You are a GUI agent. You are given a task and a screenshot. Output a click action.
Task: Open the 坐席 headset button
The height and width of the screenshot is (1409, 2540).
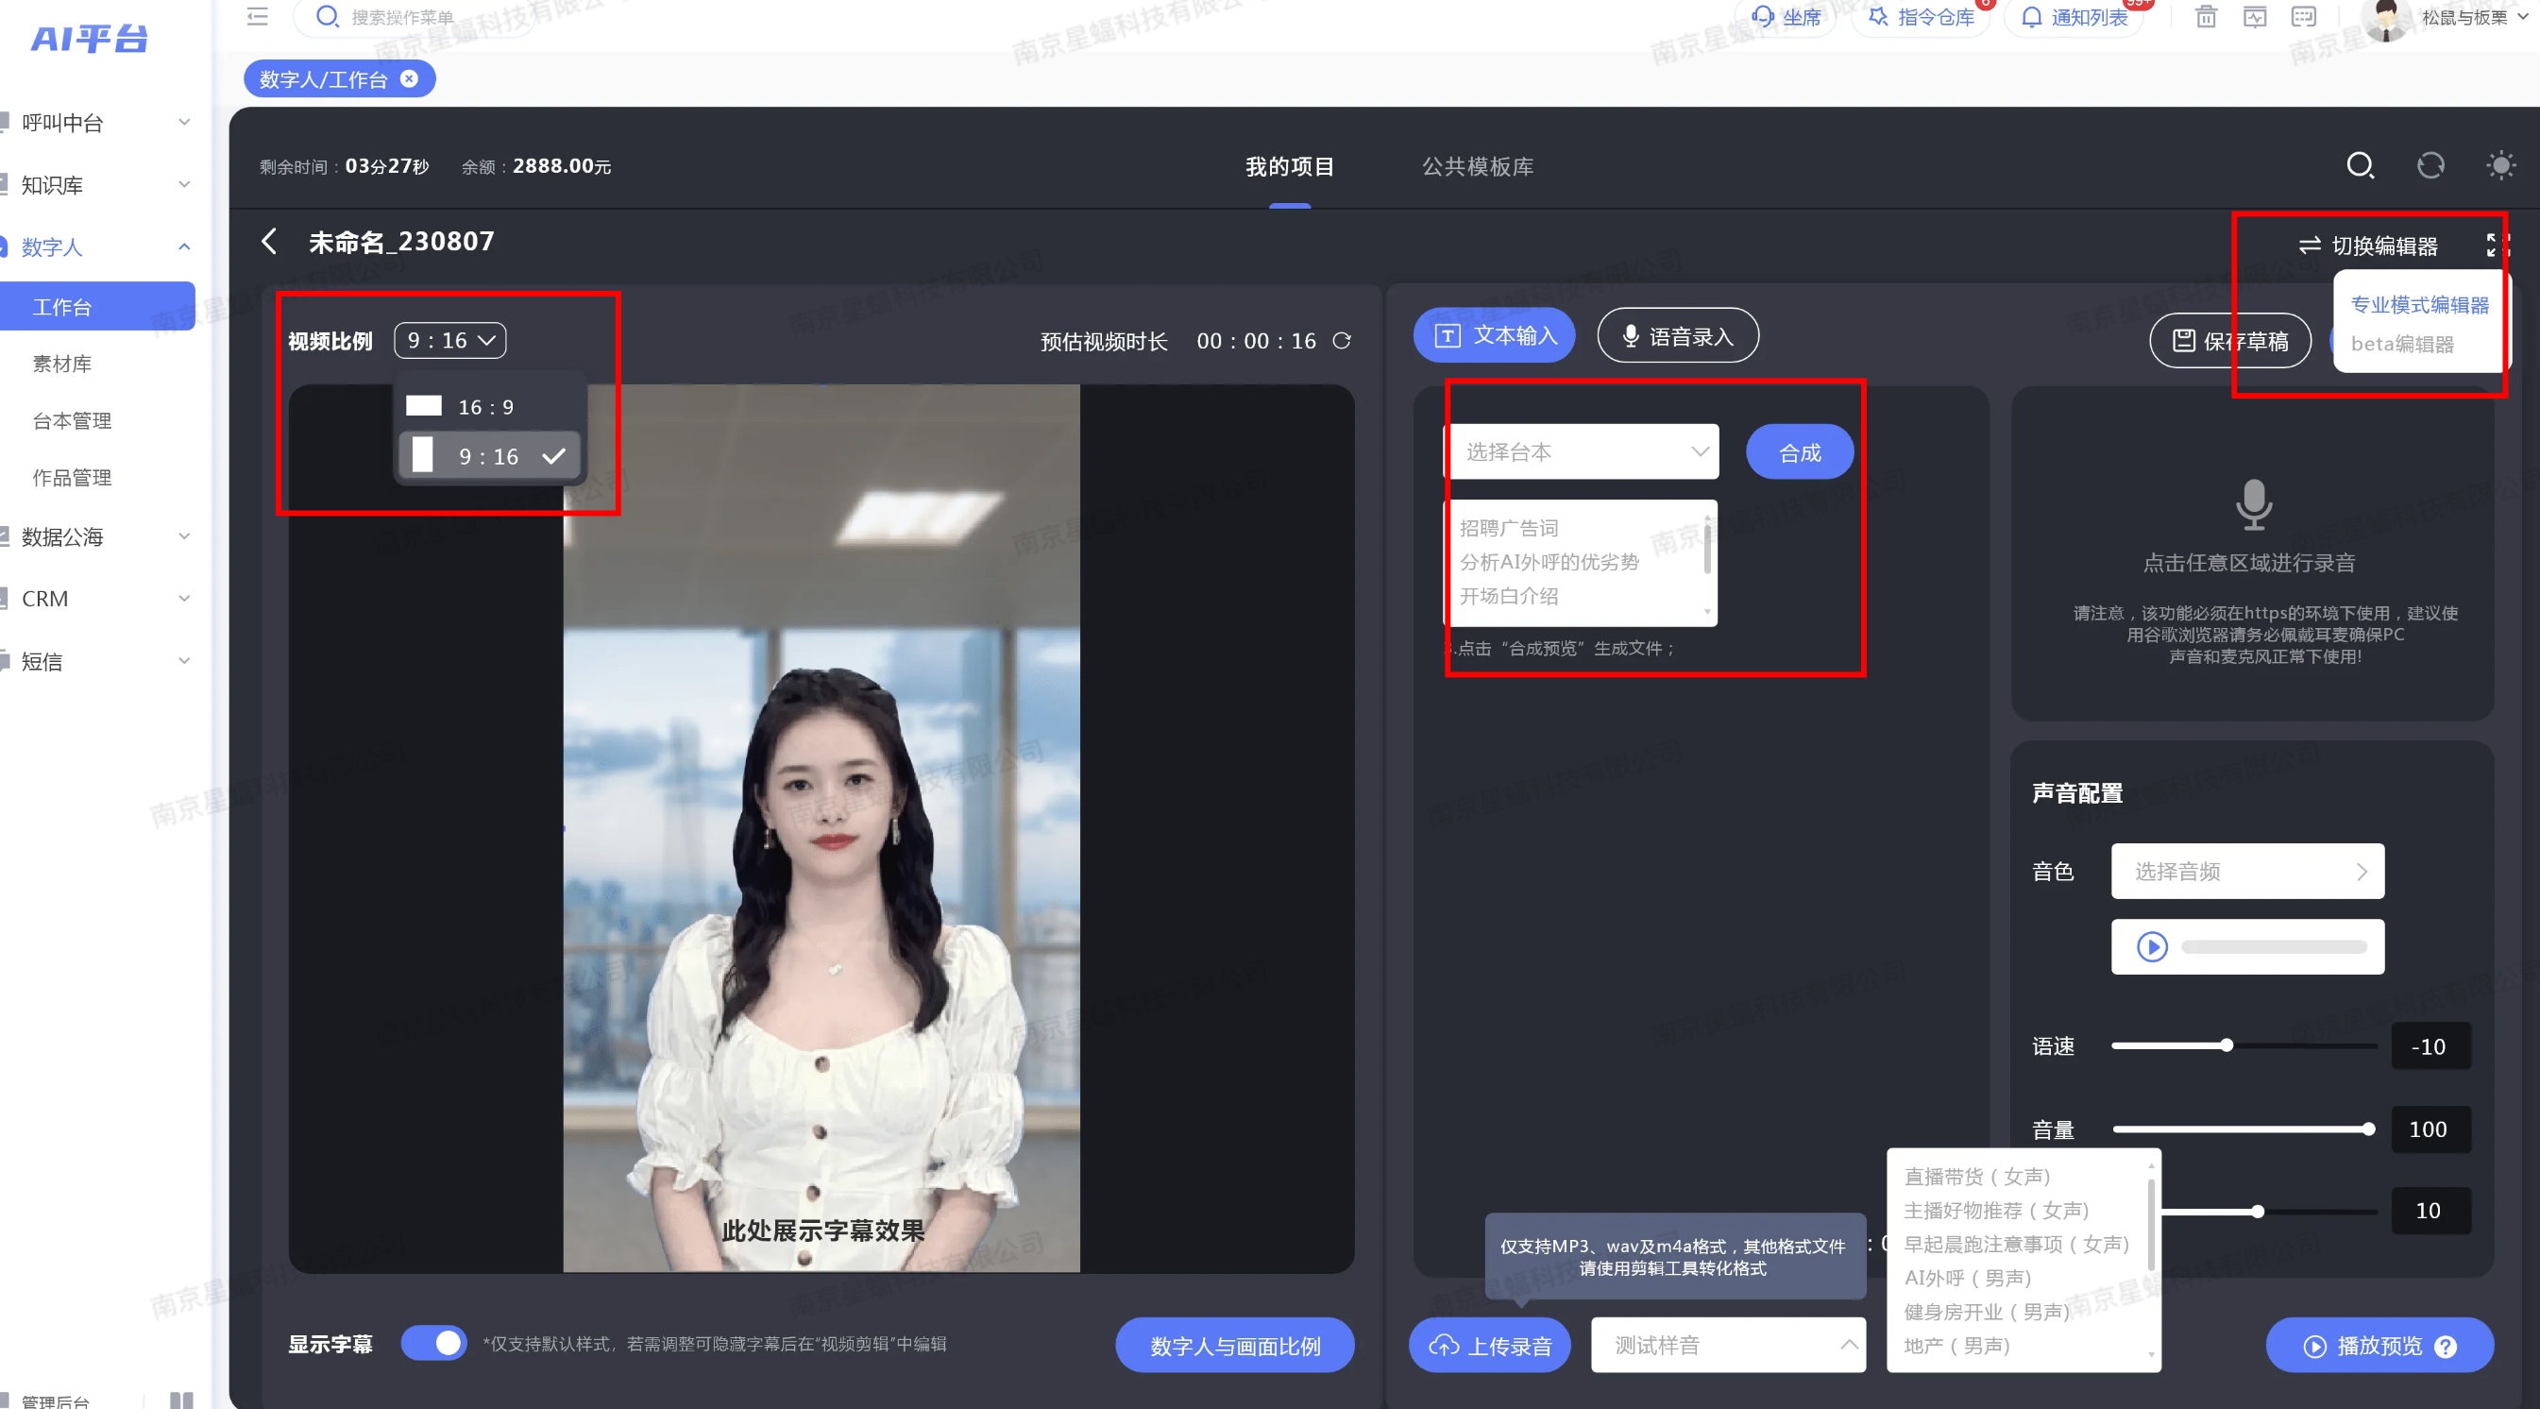pyautogui.click(x=1786, y=17)
